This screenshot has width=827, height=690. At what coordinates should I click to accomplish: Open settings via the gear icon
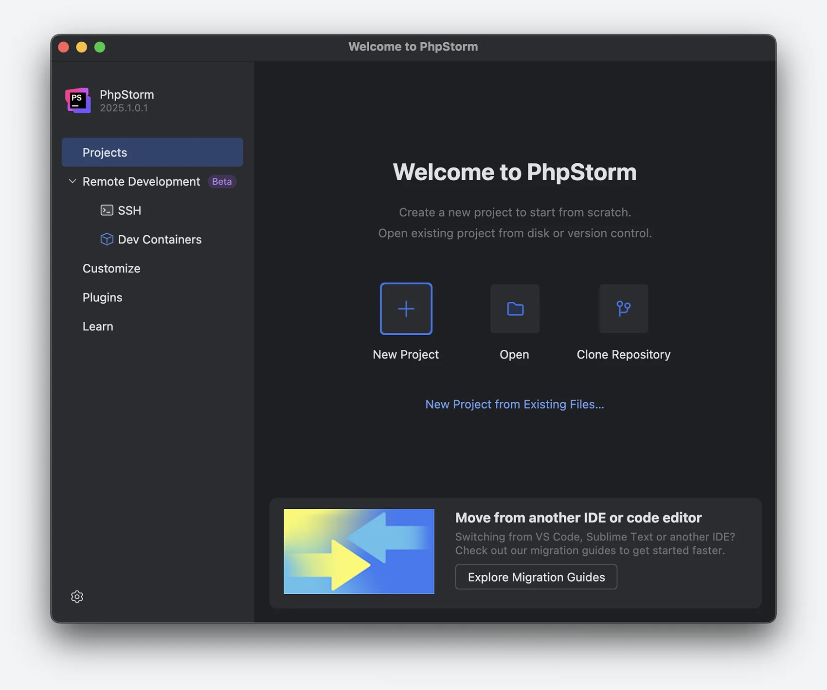point(77,596)
